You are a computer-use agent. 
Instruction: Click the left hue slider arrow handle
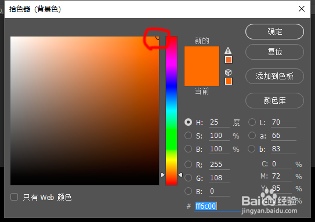click(x=162, y=175)
